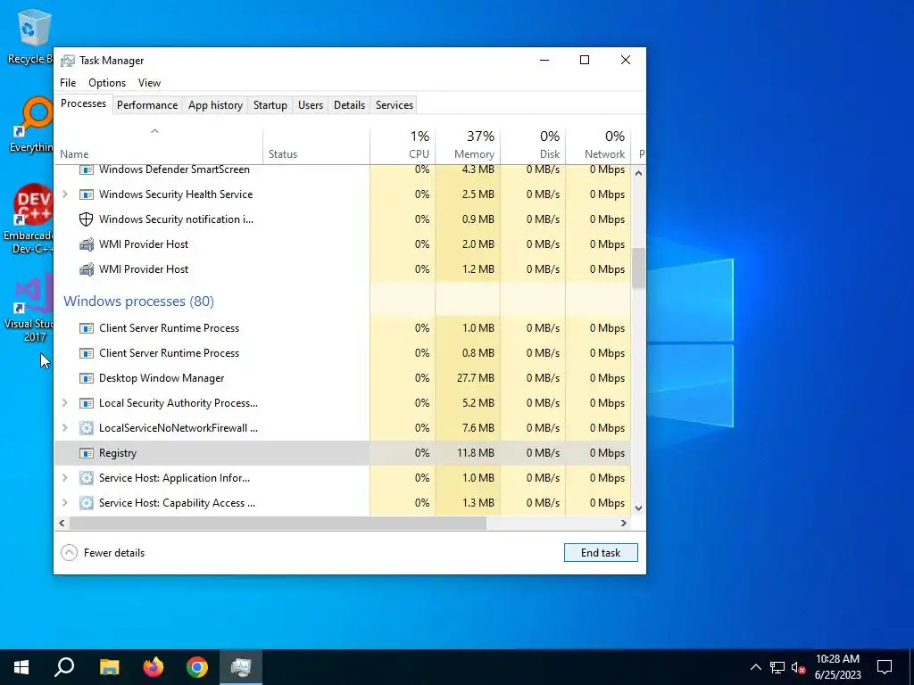Launch Firefox from the taskbar

154,667
